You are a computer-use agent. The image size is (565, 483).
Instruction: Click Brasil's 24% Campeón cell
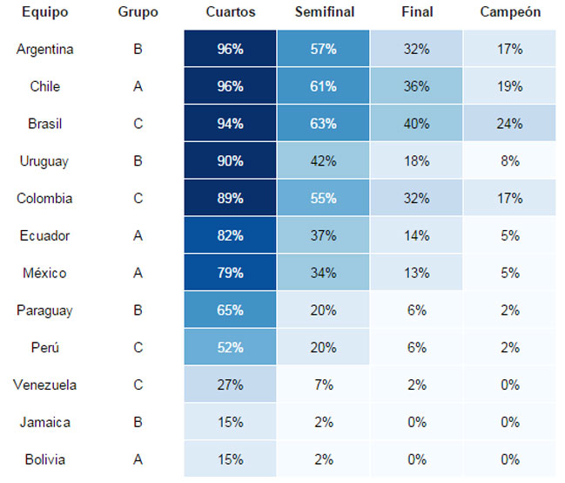[510, 124]
